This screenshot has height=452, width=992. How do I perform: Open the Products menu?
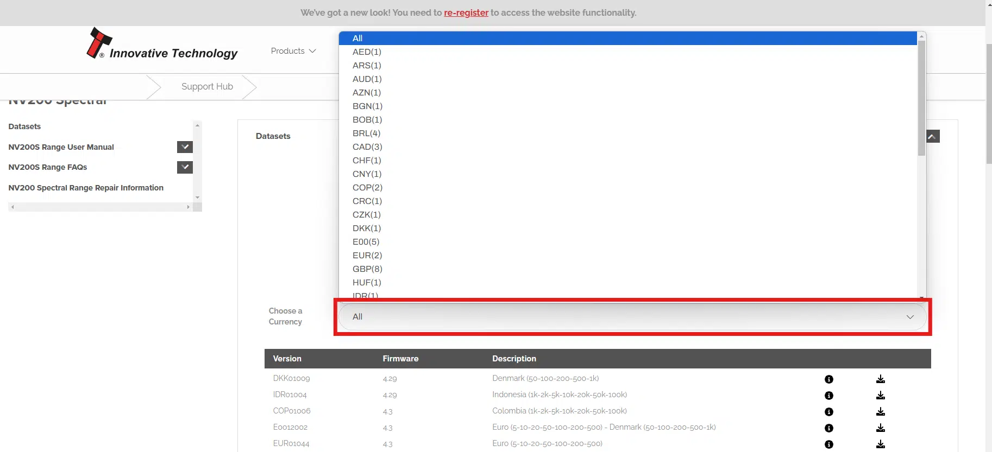point(293,51)
